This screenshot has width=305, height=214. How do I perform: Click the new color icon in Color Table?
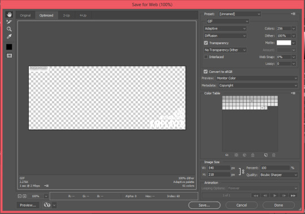265,155
